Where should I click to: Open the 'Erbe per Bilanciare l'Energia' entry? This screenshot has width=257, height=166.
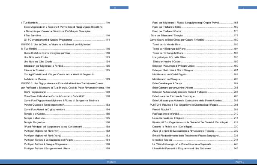(194, 36)
